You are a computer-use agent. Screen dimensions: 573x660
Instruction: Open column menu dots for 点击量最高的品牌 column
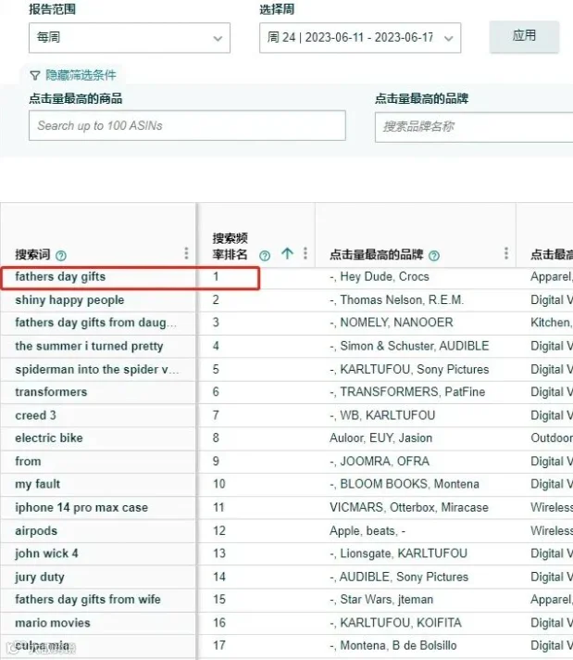pyautogui.click(x=506, y=253)
